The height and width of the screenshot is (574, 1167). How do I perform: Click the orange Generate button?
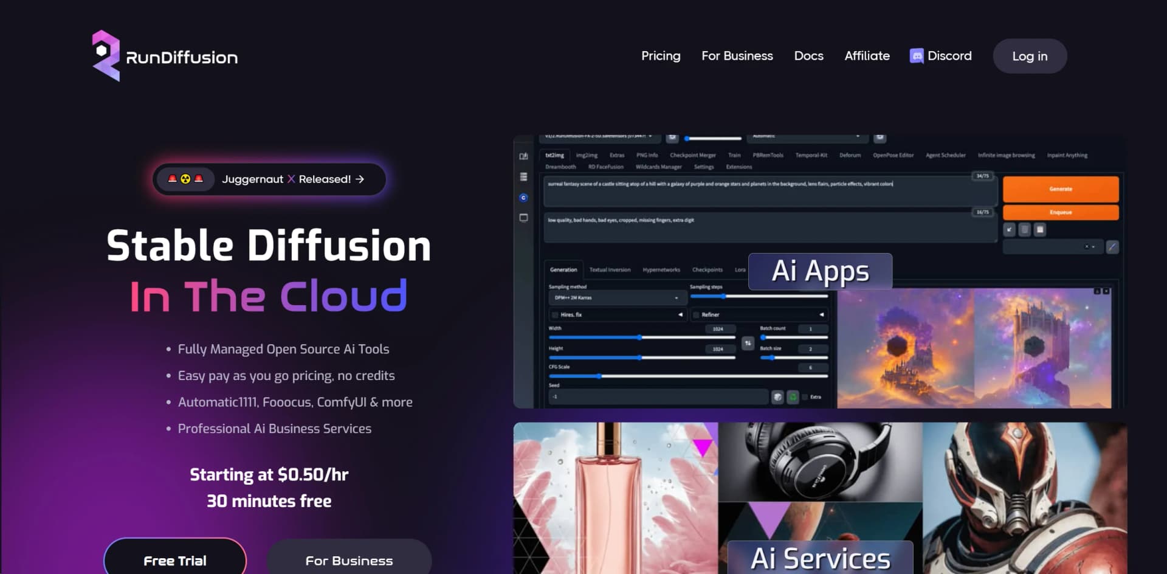[1061, 189]
